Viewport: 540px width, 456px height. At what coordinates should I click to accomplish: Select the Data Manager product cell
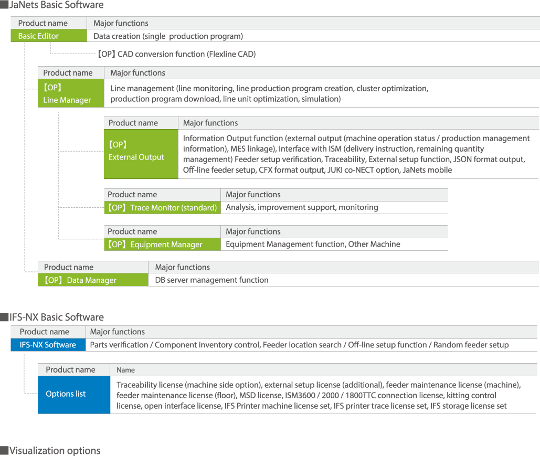click(x=93, y=280)
